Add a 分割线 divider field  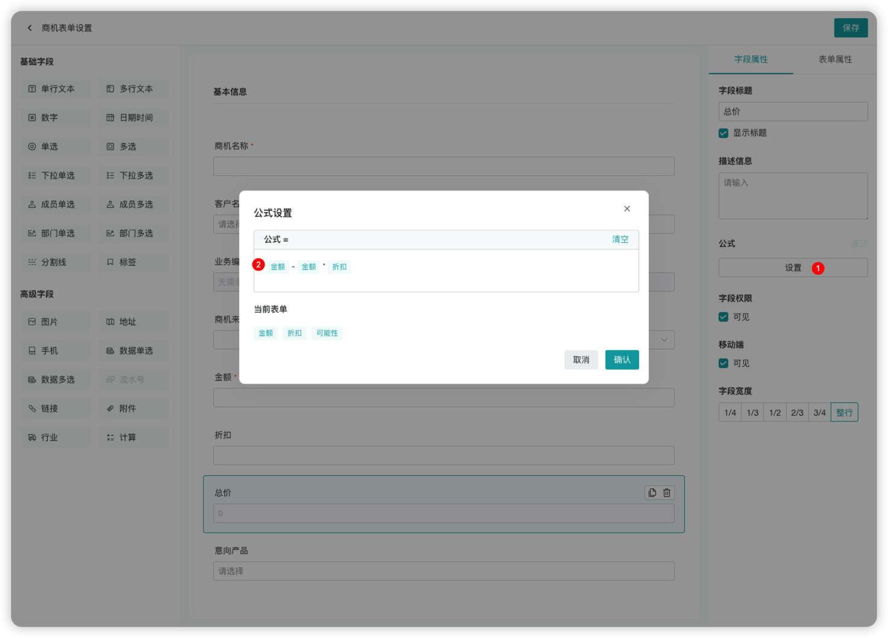55,262
